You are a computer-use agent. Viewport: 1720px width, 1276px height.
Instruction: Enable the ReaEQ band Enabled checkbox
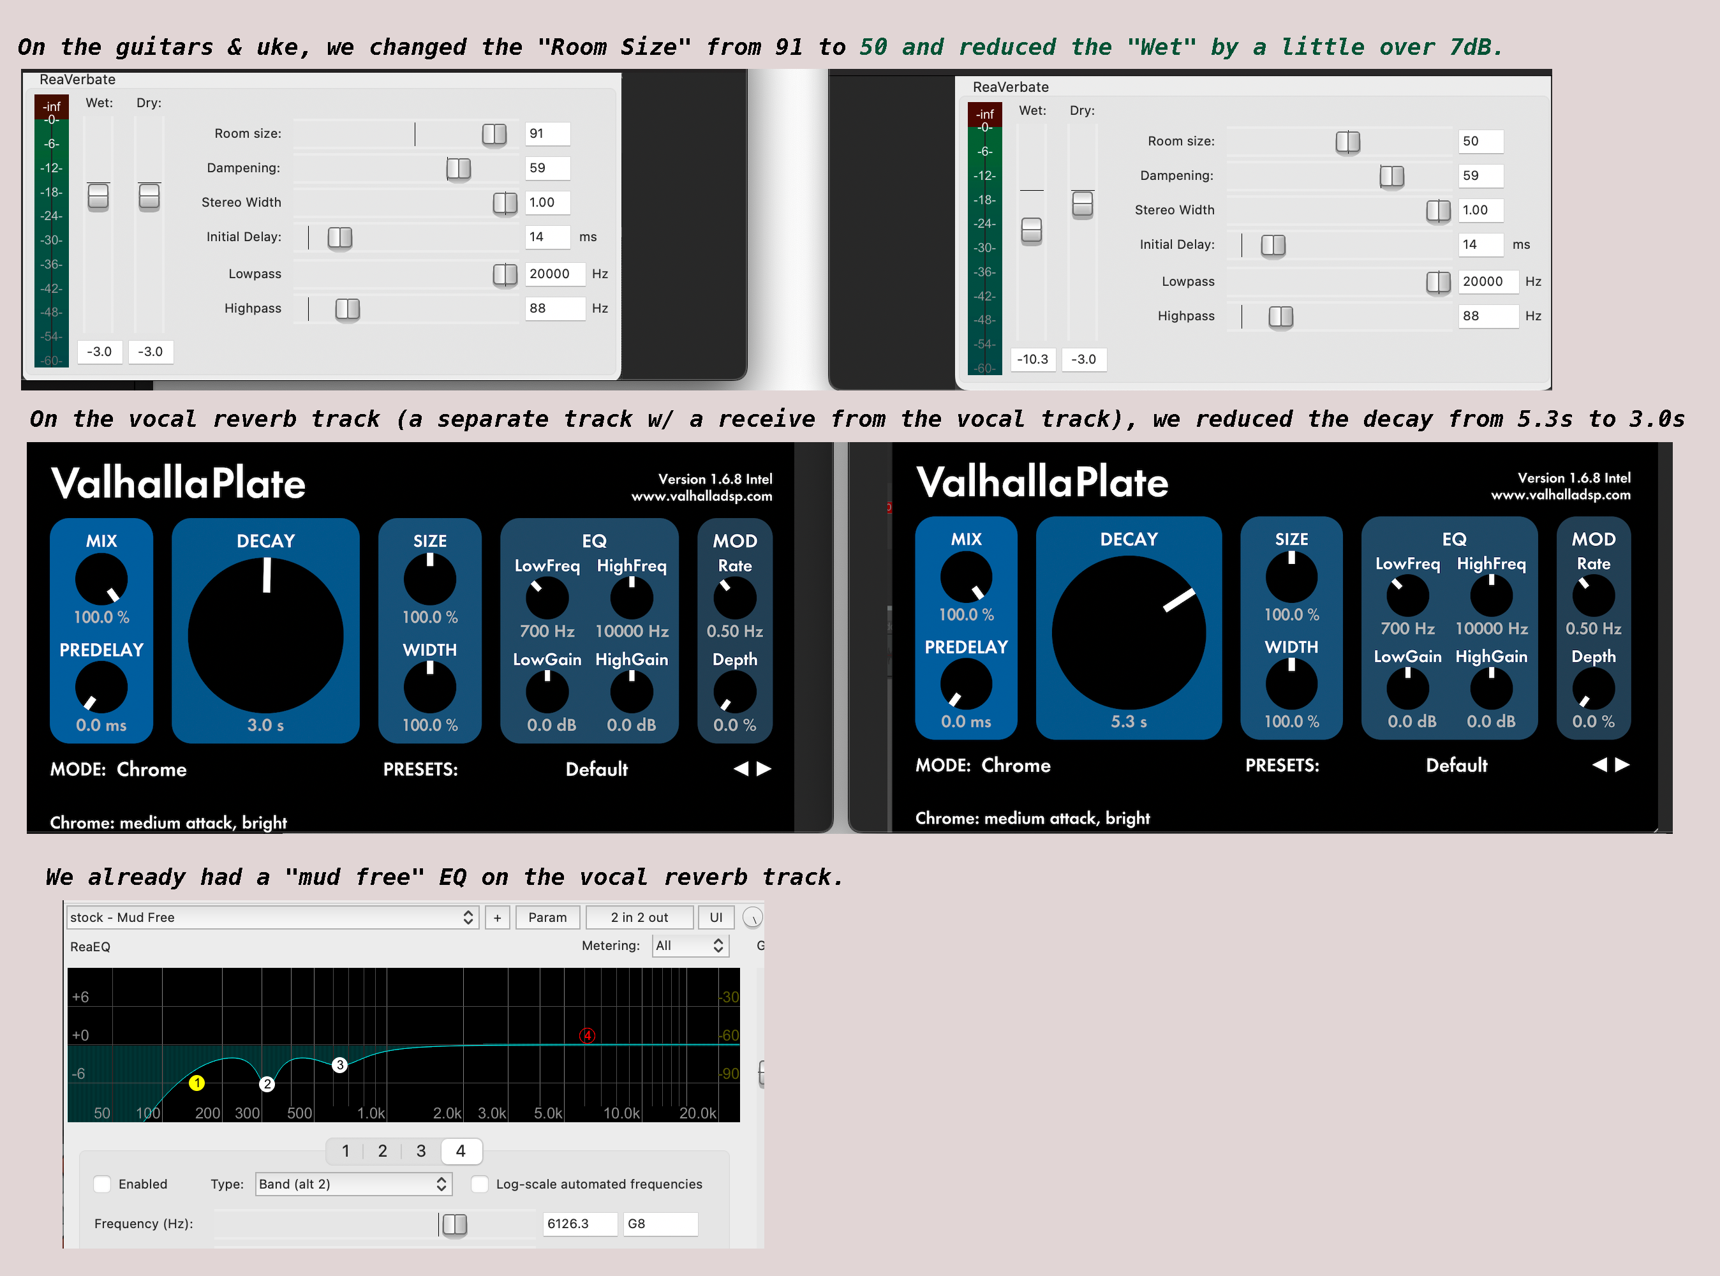102,1184
